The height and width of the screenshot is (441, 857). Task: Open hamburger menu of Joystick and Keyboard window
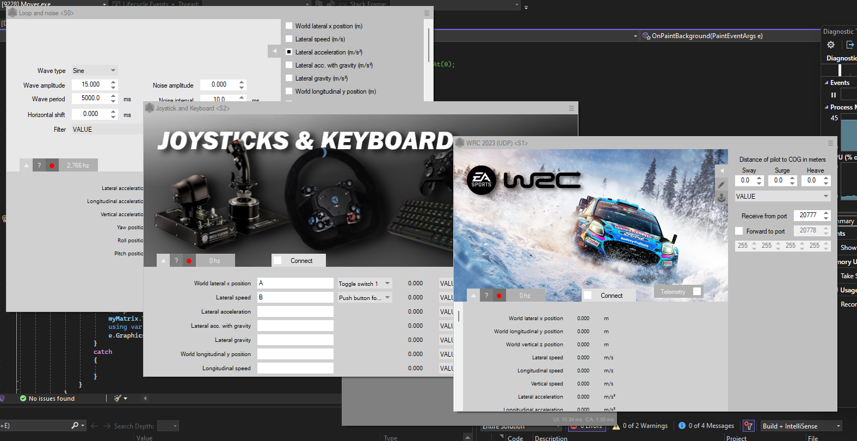(x=571, y=108)
